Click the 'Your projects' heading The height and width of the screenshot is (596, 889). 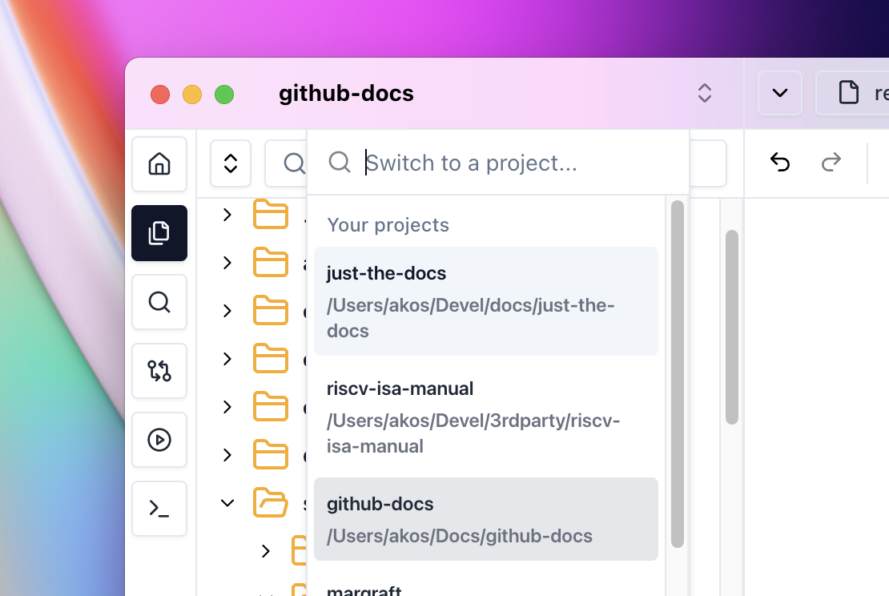click(x=388, y=225)
